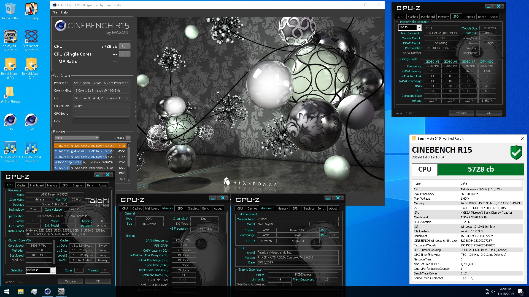Select ranking entry with score 5728
This screenshot has height=297, width=529.
(x=90, y=146)
